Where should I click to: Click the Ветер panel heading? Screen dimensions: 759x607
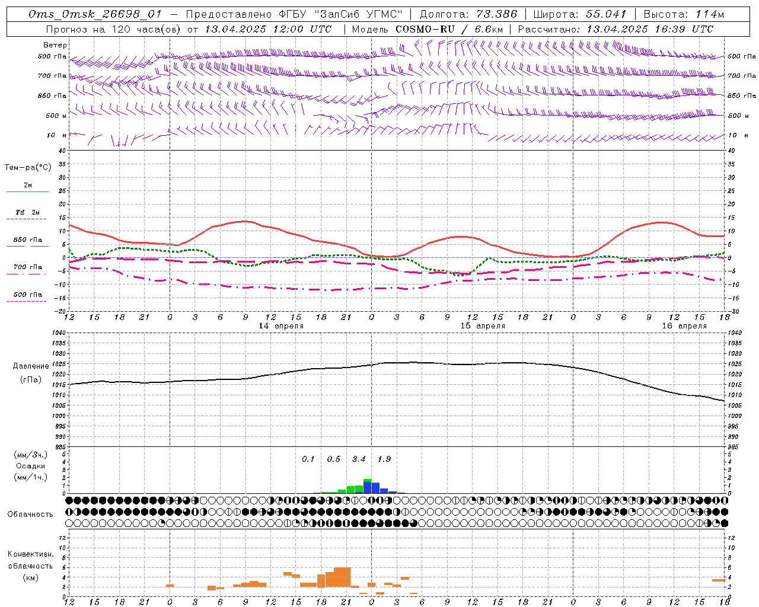point(55,45)
